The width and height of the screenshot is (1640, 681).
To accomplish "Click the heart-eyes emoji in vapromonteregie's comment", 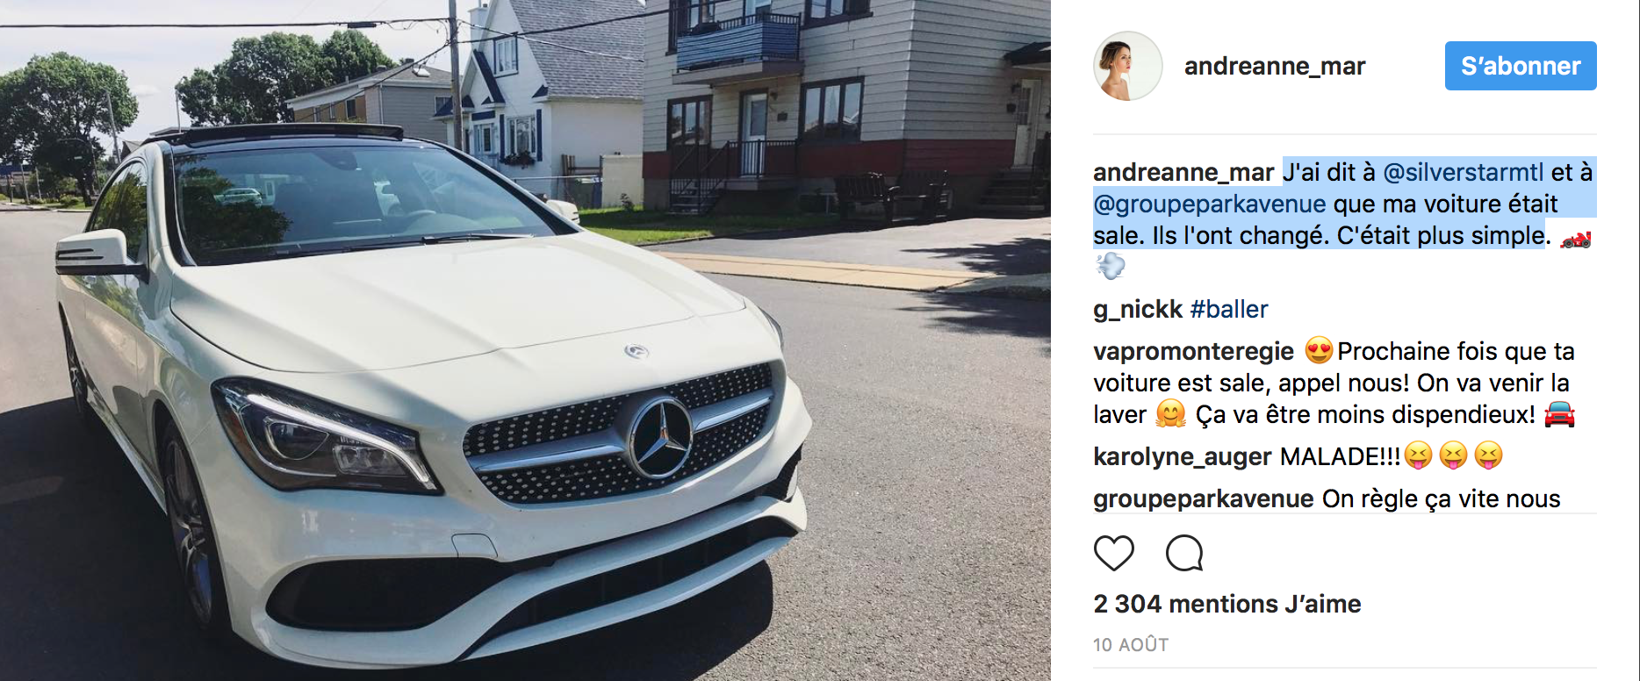I will 1319,350.
